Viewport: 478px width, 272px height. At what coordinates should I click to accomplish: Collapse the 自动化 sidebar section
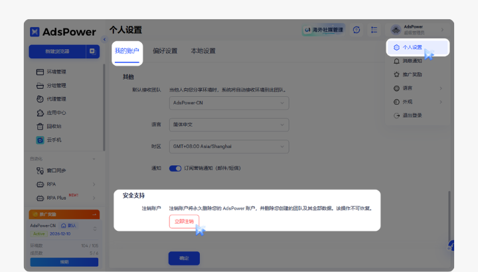coord(94,159)
